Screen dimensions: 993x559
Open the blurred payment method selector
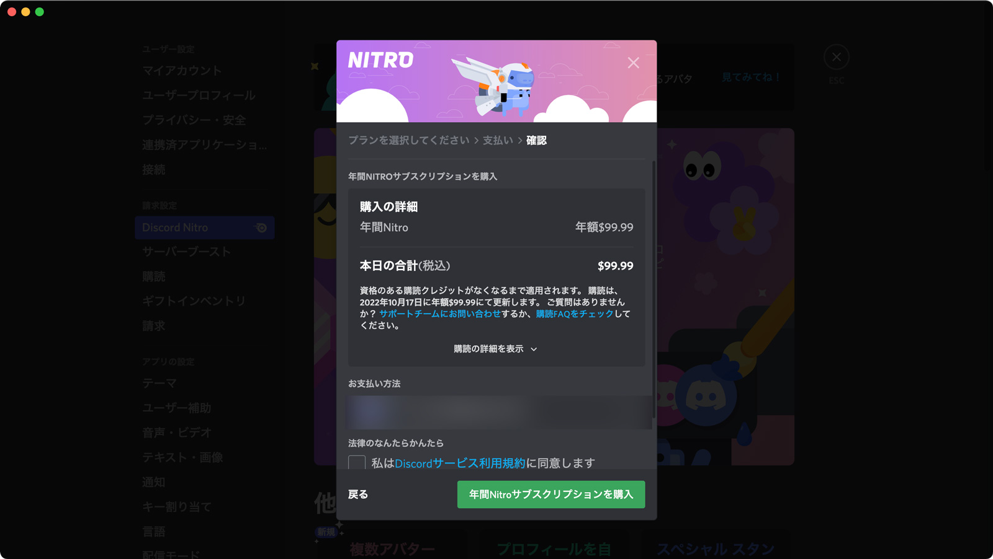499,413
